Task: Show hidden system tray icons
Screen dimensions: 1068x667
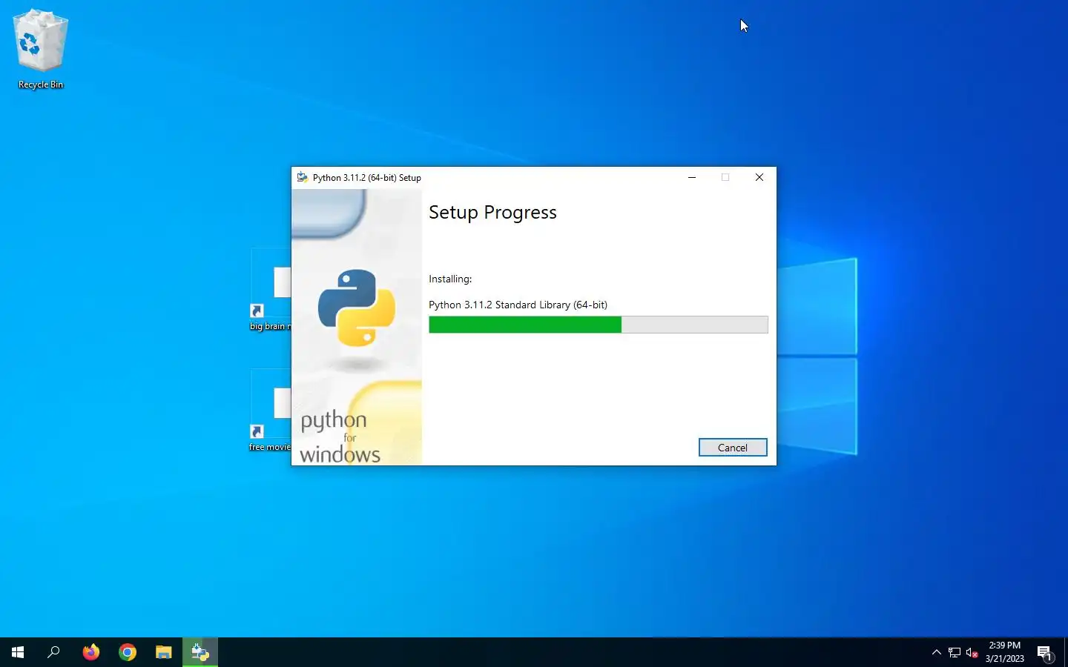Action: [x=936, y=653]
